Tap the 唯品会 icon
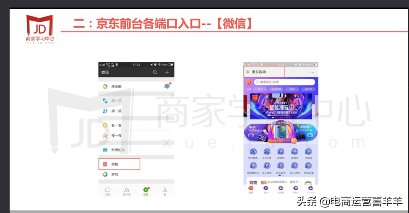 click(294, 153)
